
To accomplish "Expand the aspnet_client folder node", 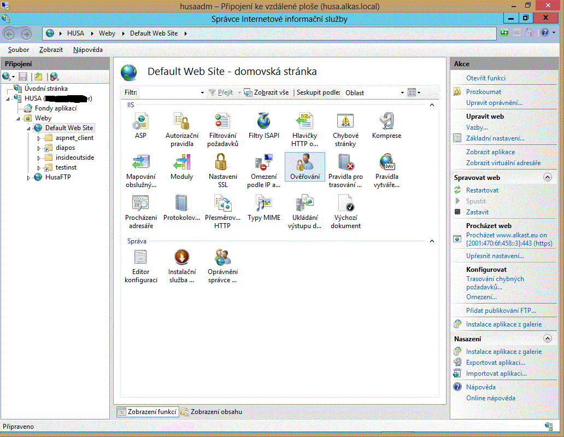I will click(39, 138).
